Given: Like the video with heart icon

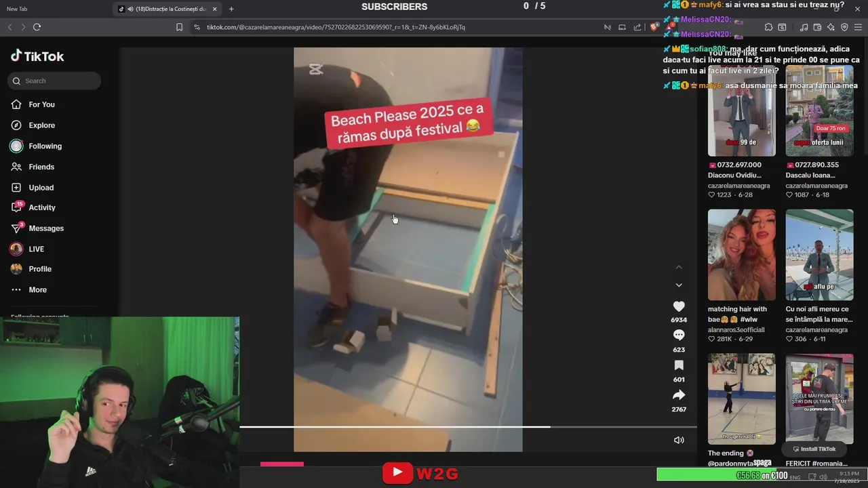Looking at the screenshot, I should 679,306.
